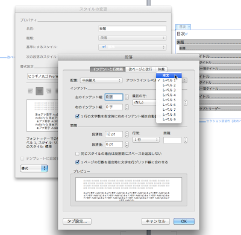Screen dimensions: 241x235
Task: Open the 行間 line spacing dropdown
Action: coord(146,140)
